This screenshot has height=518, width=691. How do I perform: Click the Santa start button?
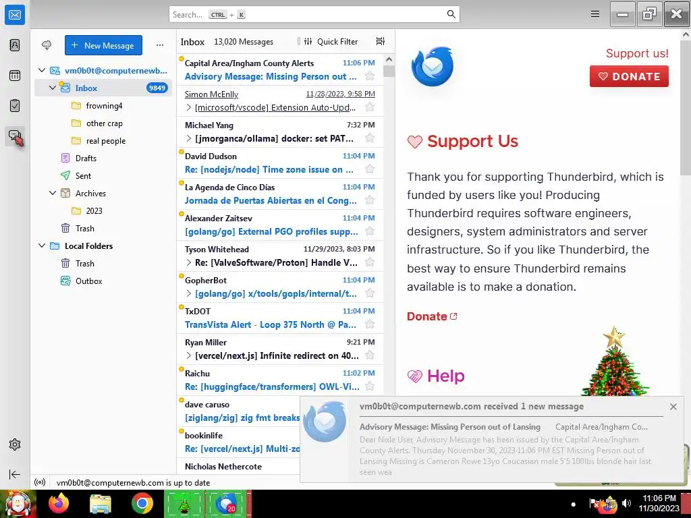18,503
